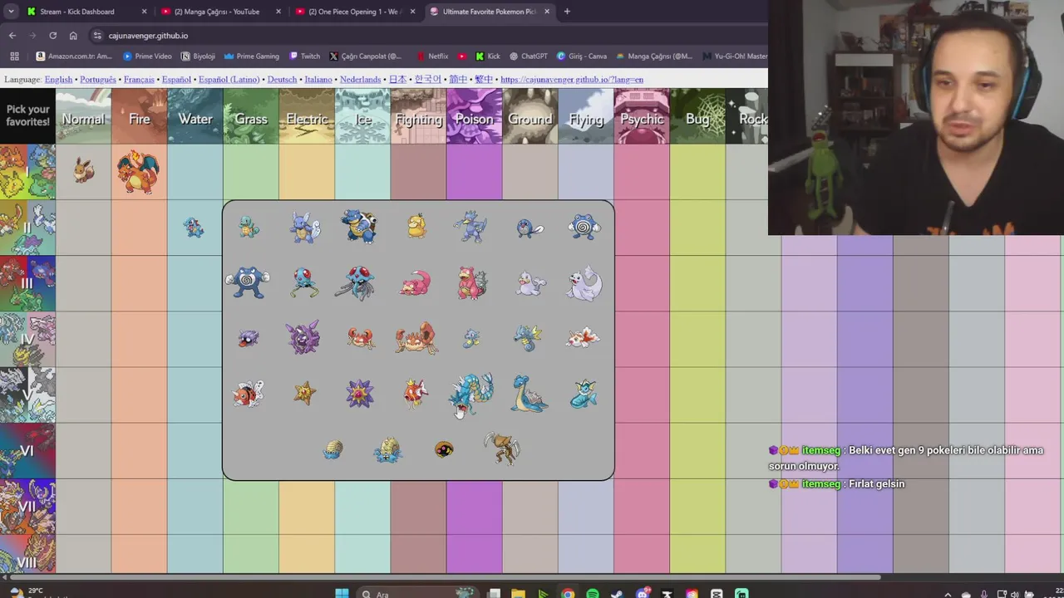The height and width of the screenshot is (598, 1064).
Task: Open the Kick bookmark
Action: pos(487,56)
